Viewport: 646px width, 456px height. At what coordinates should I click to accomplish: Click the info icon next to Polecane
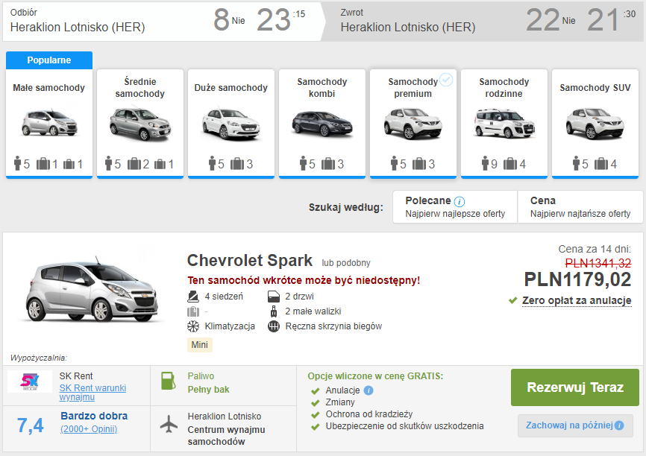(x=460, y=201)
